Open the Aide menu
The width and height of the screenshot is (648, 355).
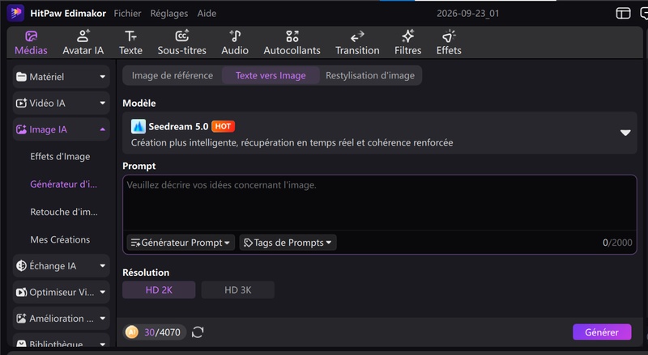(207, 13)
